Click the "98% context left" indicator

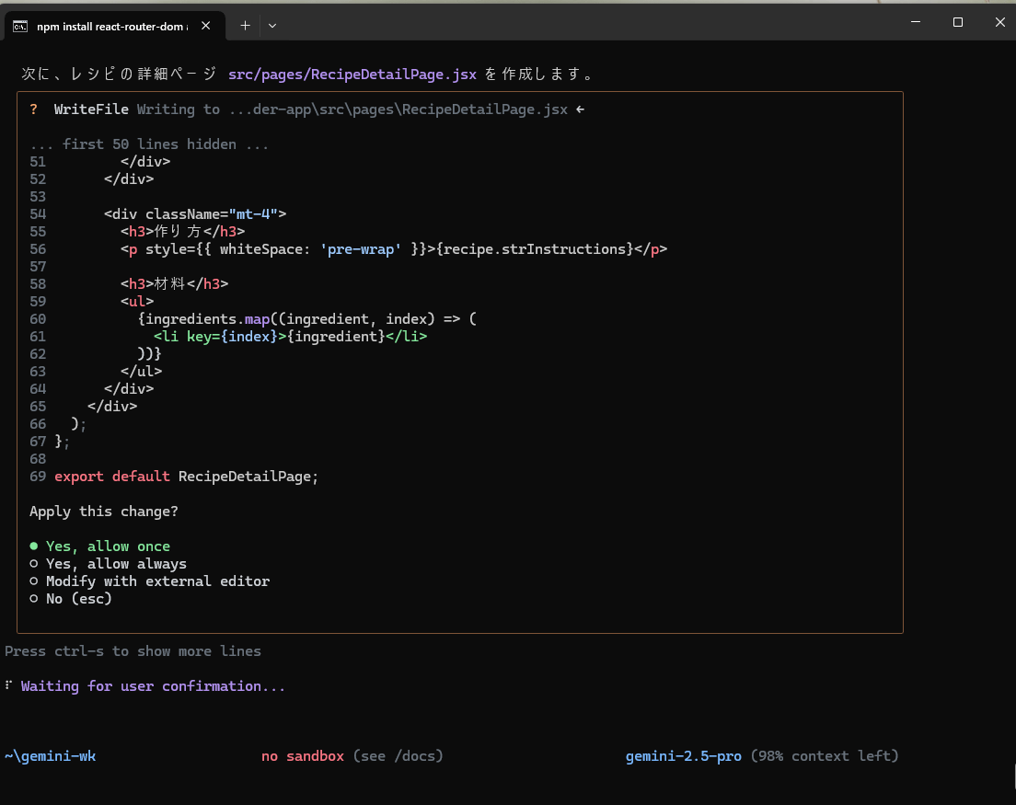825,756
